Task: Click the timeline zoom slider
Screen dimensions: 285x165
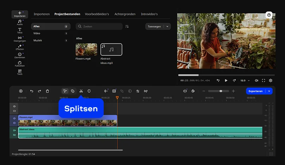Action: [220, 91]
